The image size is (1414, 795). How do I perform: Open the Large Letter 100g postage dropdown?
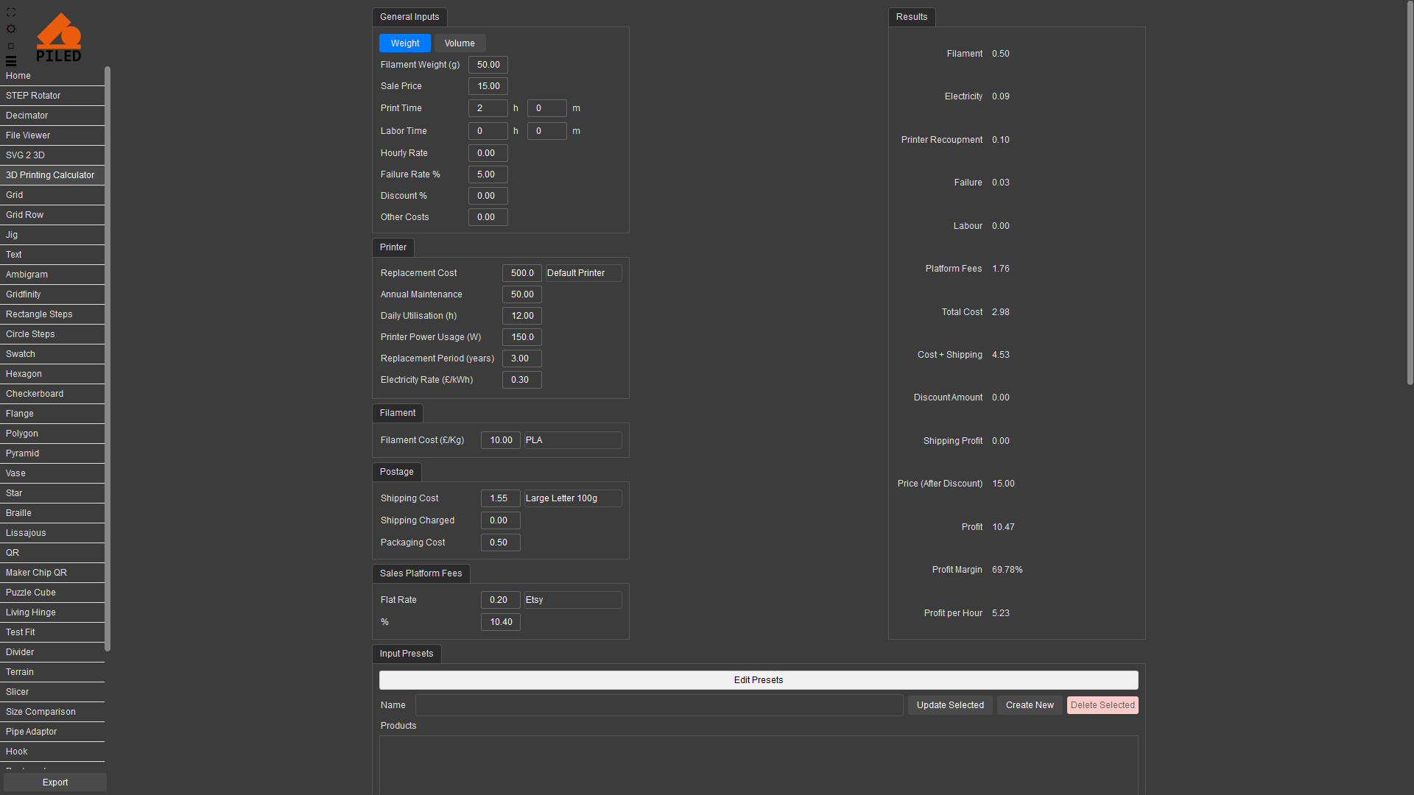(x=572, y=498)
